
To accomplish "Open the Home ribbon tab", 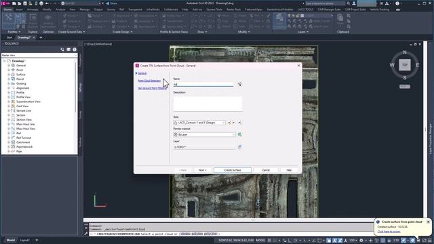I will coord(7,9).
